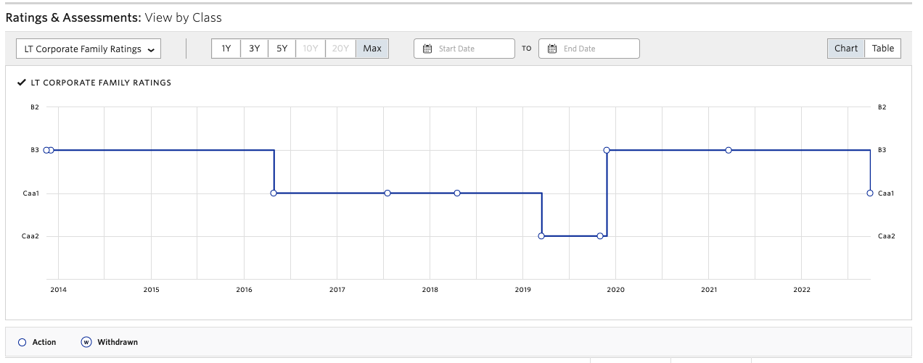Open the LT Corporate Family Ratings dropdown
This screenshot has width=923, height=363.
pyautogui.click(x=89, y=49)
